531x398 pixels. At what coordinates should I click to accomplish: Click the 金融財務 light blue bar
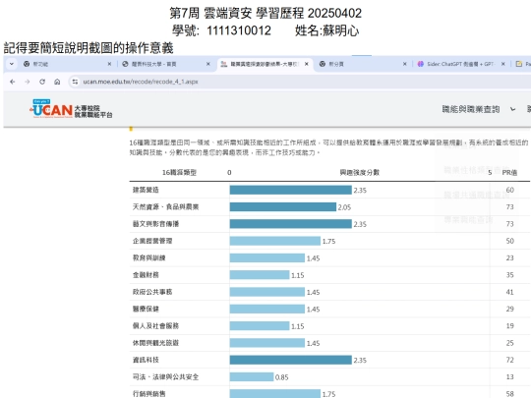pyautogui.click(x=260, y=275)
